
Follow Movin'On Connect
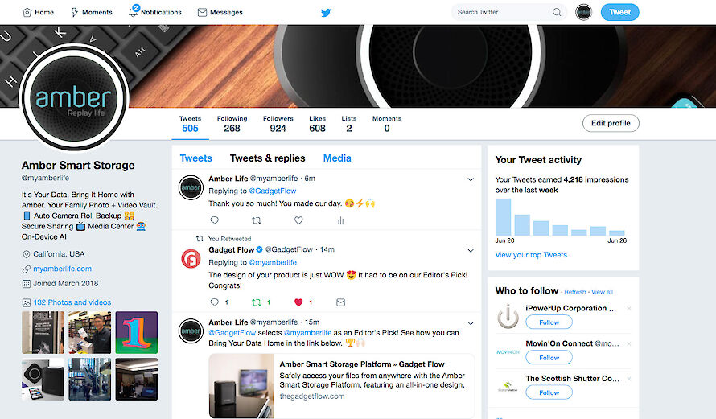coord(549,357)
